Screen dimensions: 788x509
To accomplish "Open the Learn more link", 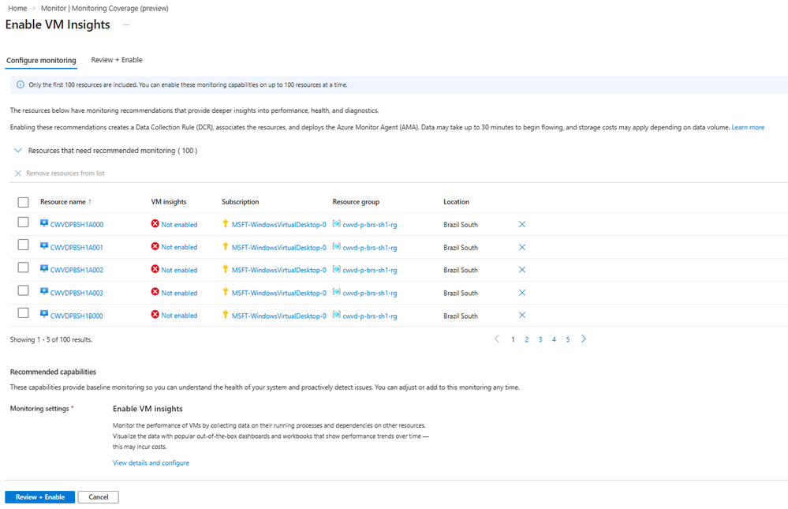I will [x=748, y=127].
